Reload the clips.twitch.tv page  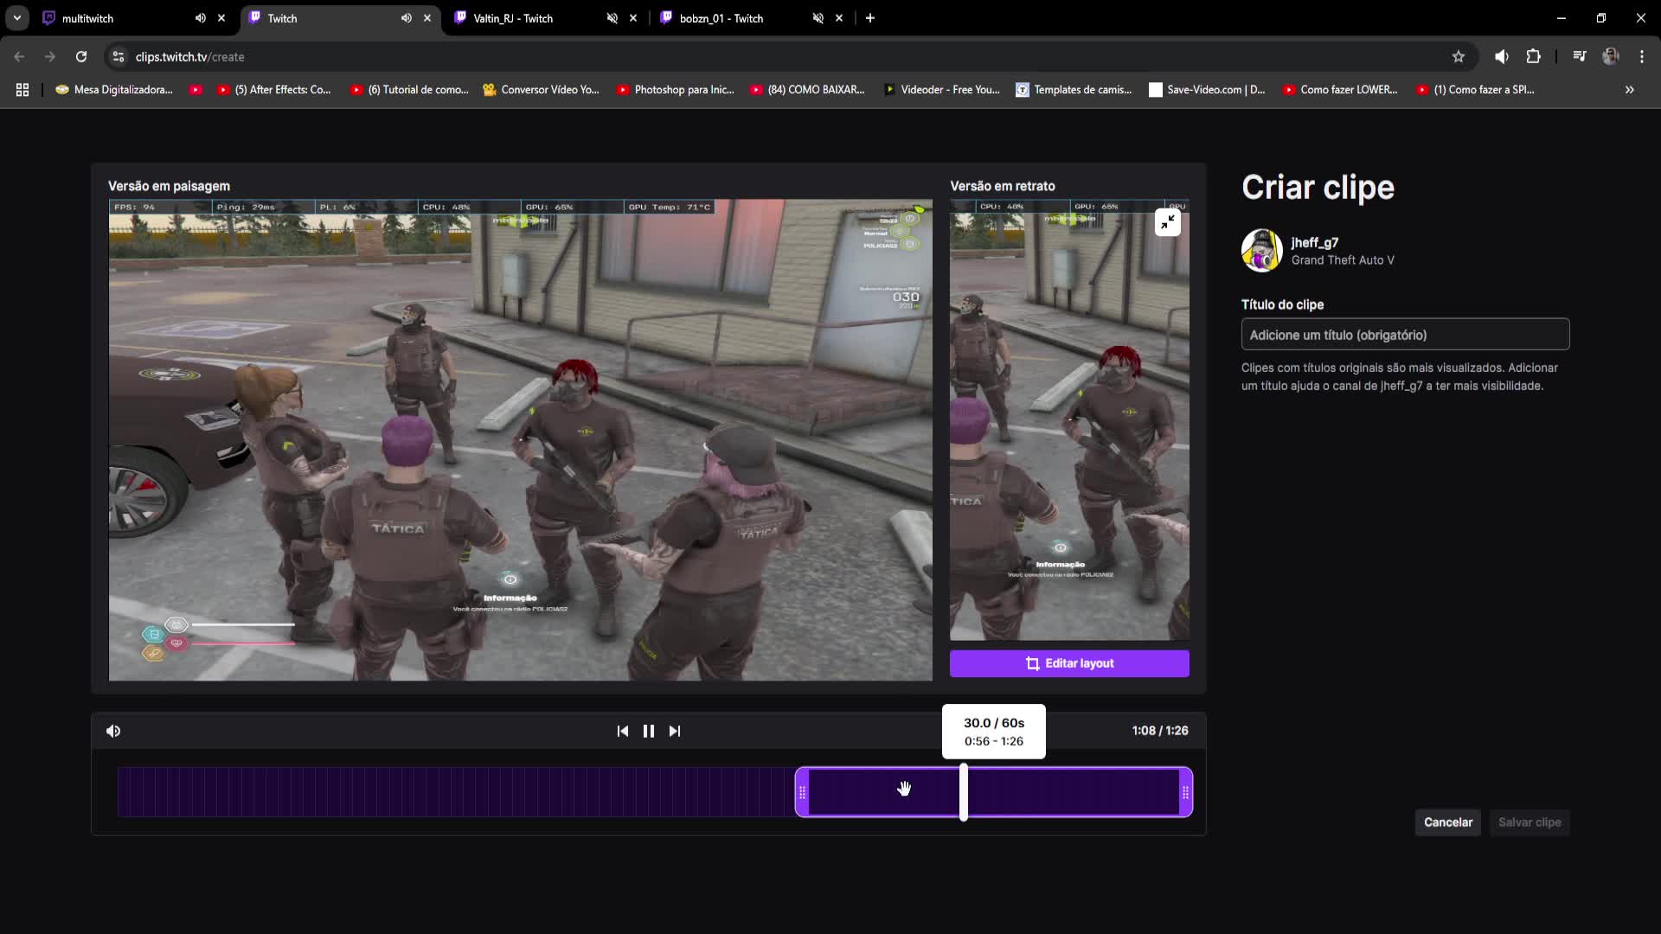tap(81, 57)
